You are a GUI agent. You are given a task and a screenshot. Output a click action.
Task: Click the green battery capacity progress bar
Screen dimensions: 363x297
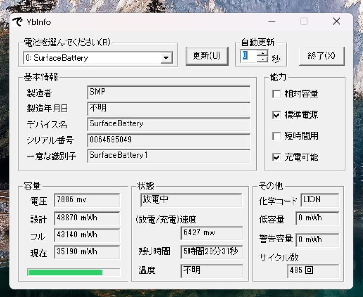(x=73, y=272)
